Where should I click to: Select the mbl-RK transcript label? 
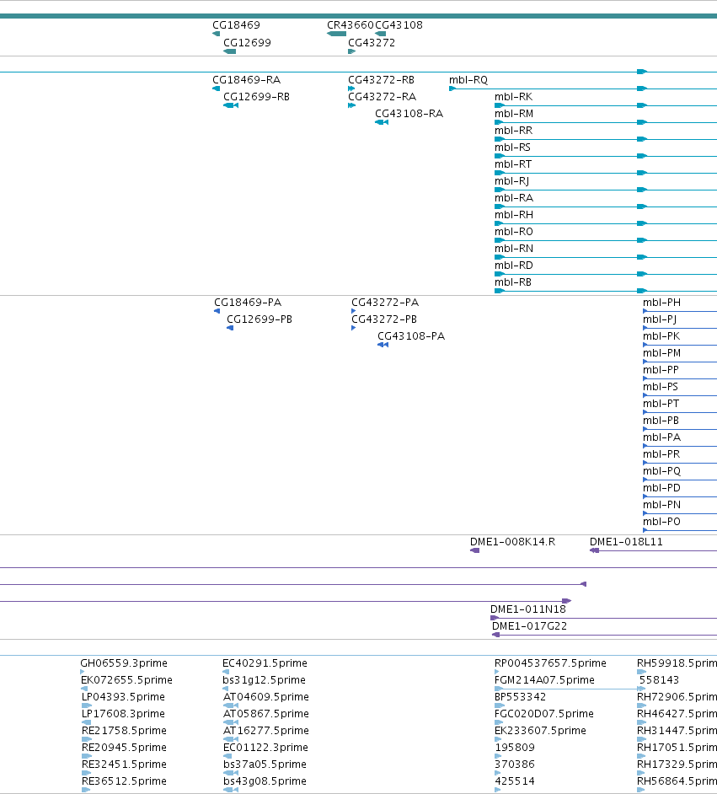coord(514,97)
